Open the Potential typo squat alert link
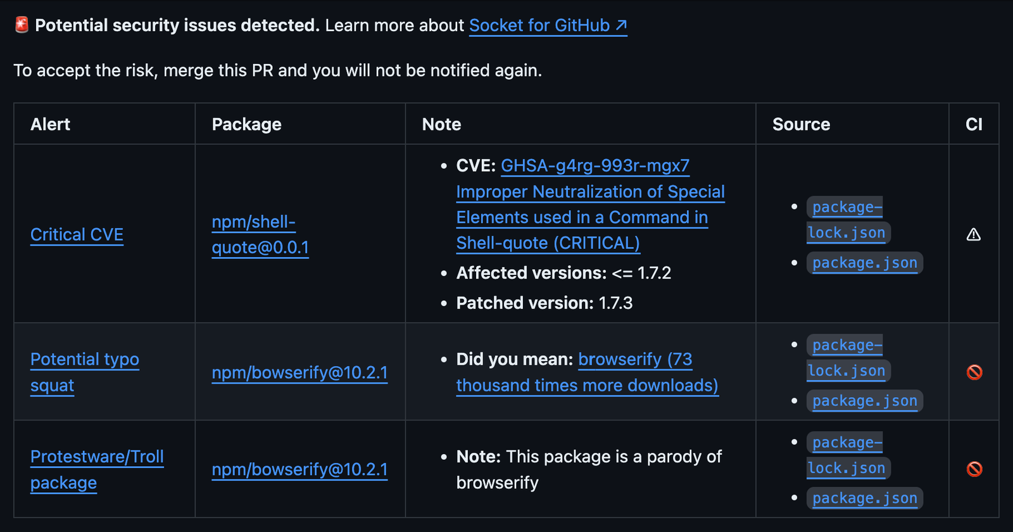The width and height of the screenshot is (1013, 532). pos(84,372)
